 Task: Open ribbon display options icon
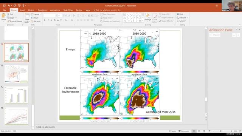pyautogui.click(x=217, y=6)
